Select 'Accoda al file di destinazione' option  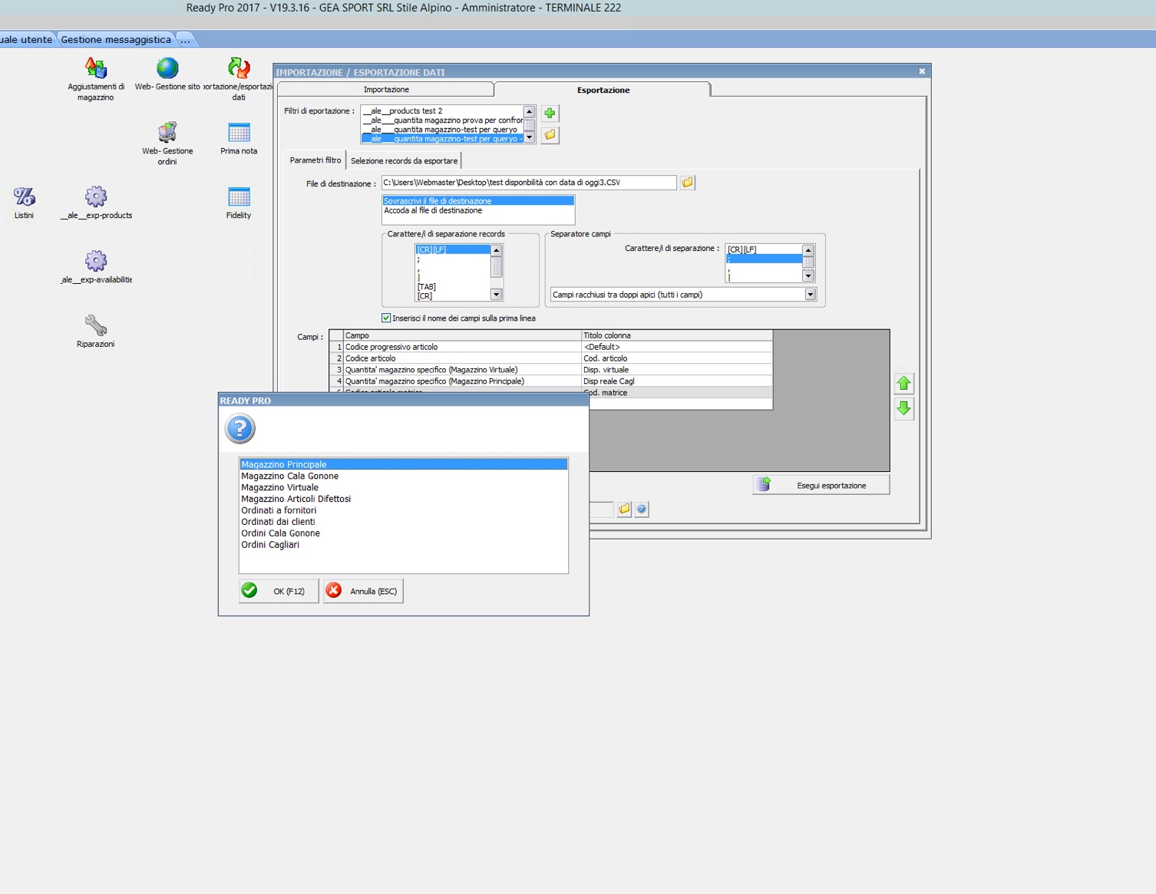click(x=478, y=210)
